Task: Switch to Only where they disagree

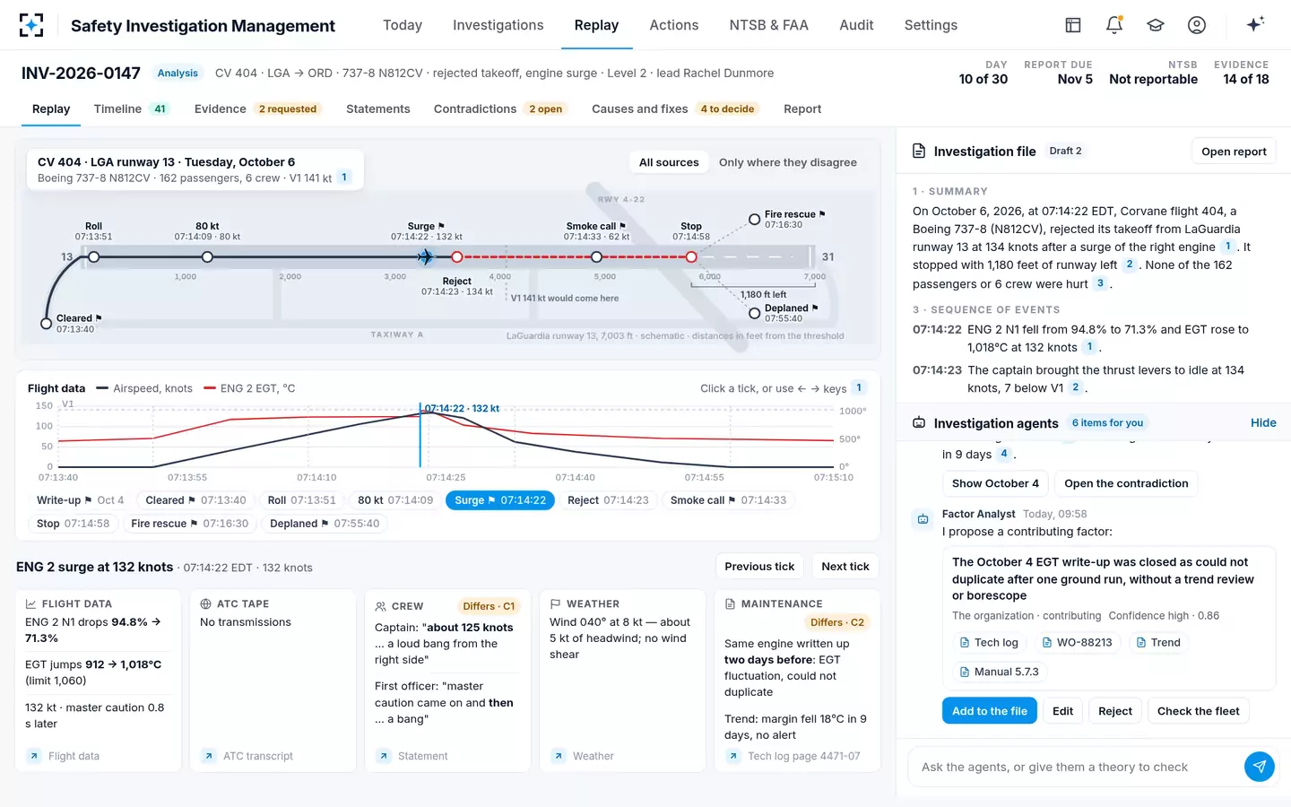Action: click(788, 162)
